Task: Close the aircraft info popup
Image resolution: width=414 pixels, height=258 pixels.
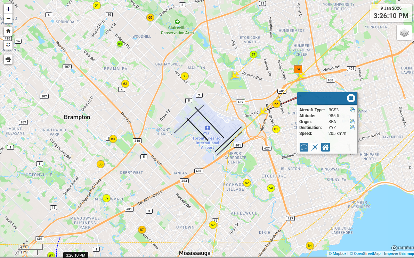Action: coord(351,98)
